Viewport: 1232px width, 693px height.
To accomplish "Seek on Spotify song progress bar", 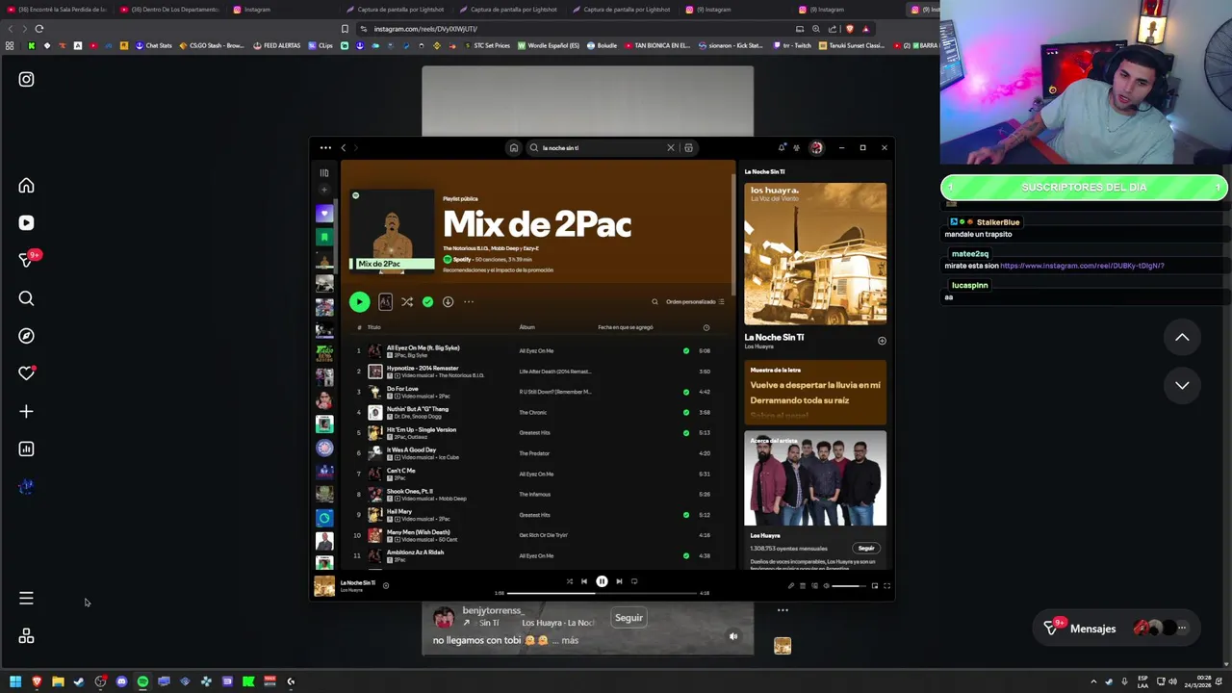I will pos(602,593).
